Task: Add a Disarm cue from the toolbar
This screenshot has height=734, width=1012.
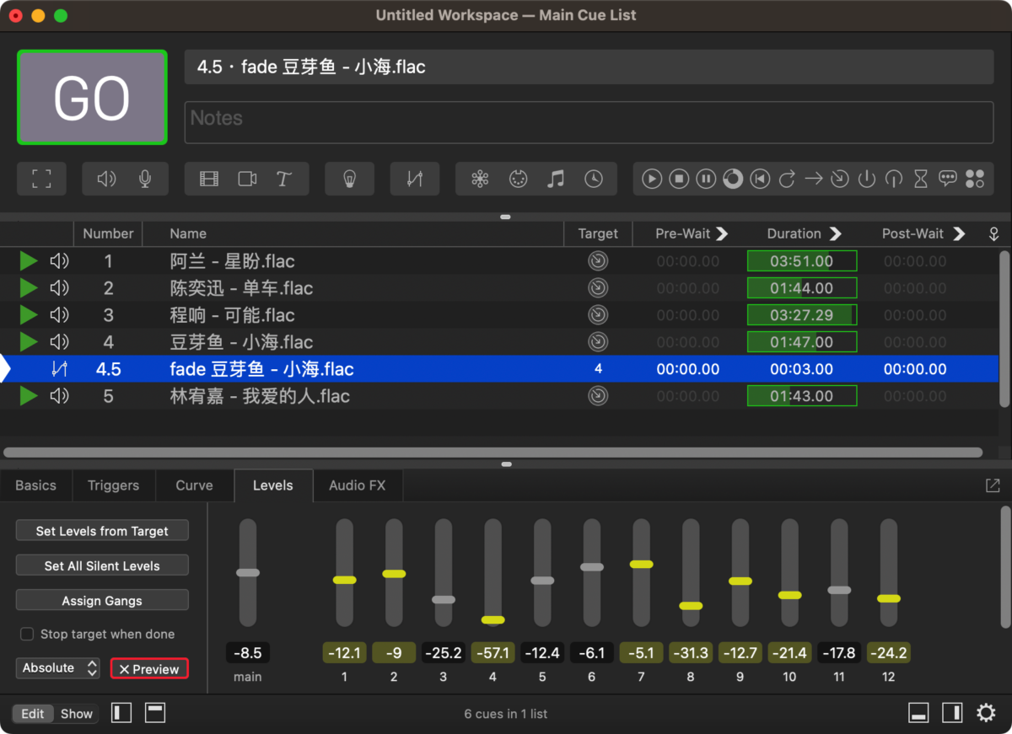Action: click(894, 179)
